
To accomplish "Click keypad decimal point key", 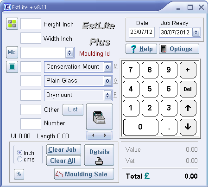I will (x=169, y=127).
